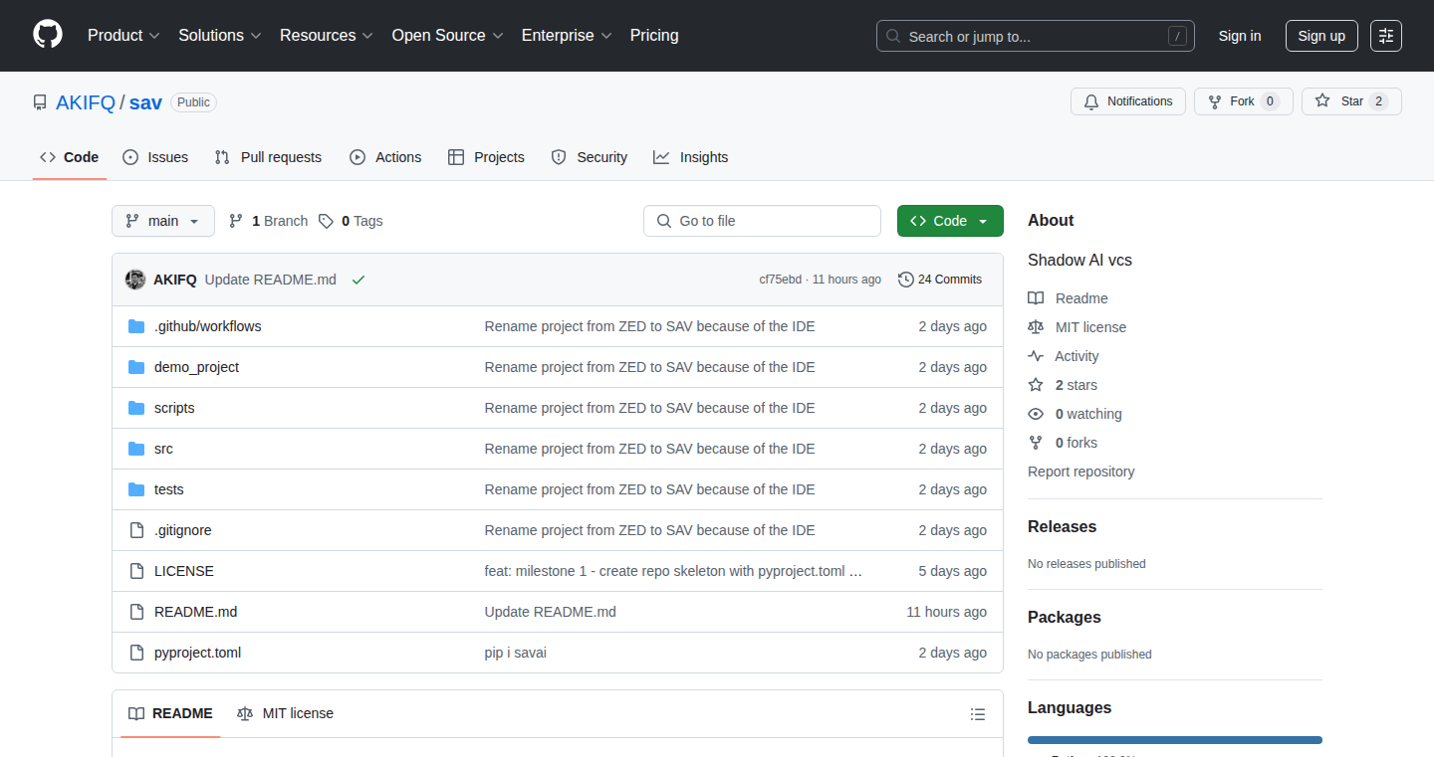Click the .gitignore file icon

[136, 530]
